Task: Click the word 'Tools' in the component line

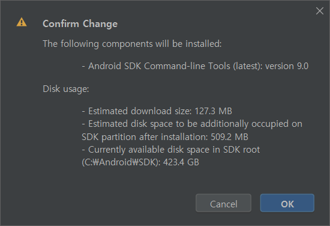Action: click(219, 66)
